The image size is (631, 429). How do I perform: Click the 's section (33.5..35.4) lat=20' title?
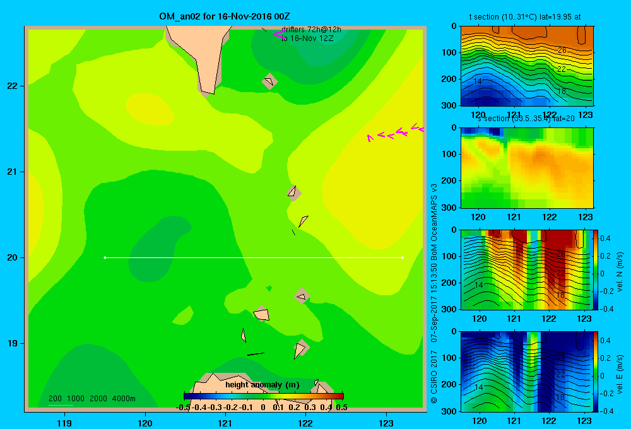pyautogui.click(x=526, y=119)
